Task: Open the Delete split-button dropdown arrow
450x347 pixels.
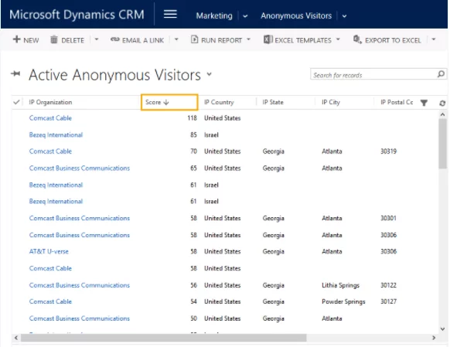Action: [97, 39]
